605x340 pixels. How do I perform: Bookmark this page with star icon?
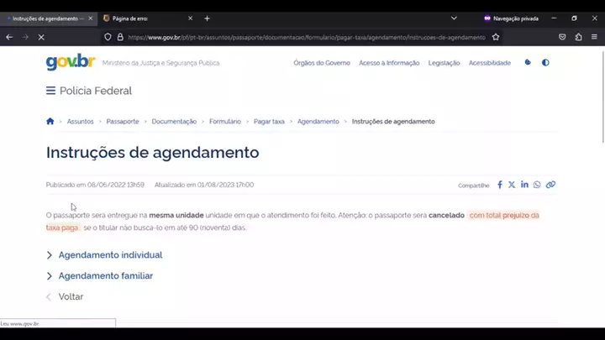tap(496, 37)
